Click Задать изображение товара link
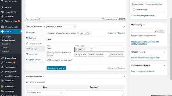 (x=142, y=71)
